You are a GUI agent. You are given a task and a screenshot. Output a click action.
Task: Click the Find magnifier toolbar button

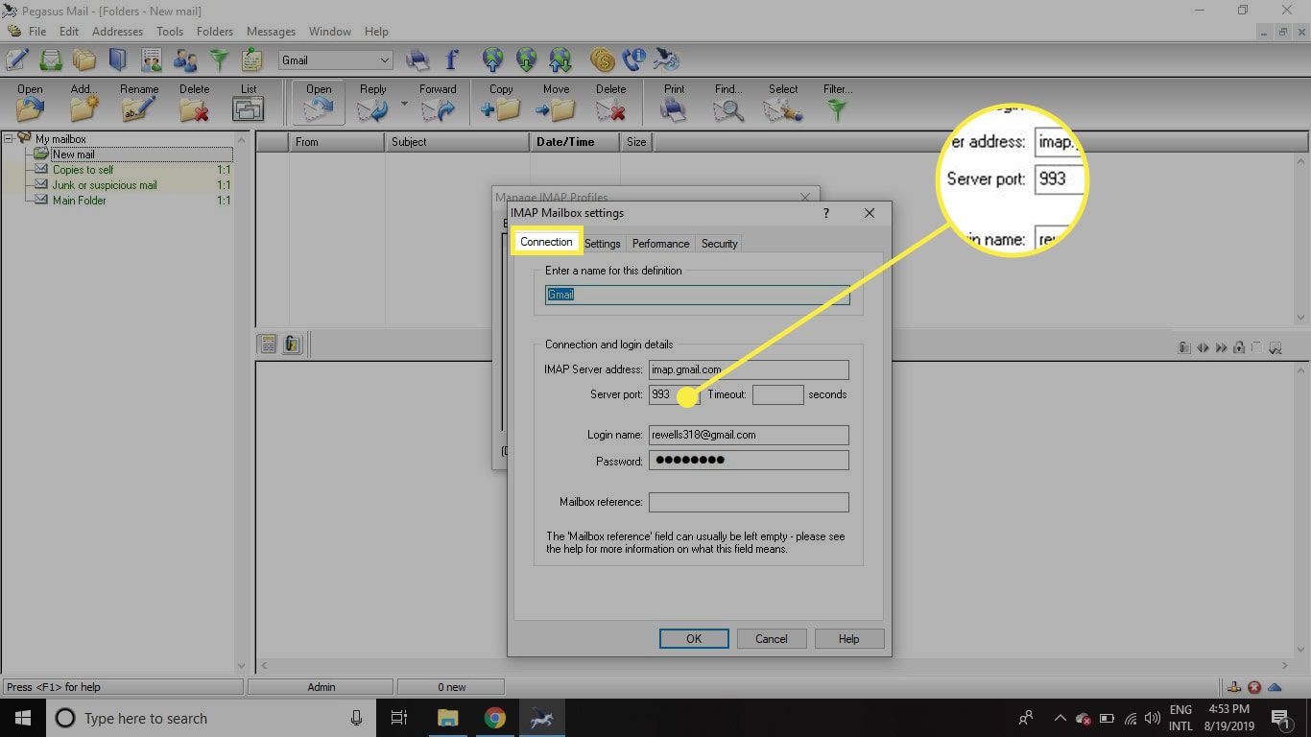[728, 103]
